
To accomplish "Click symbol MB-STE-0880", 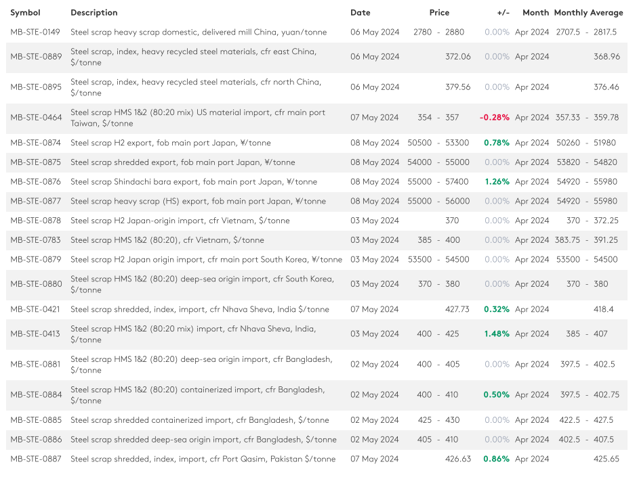I will (35, 284).
